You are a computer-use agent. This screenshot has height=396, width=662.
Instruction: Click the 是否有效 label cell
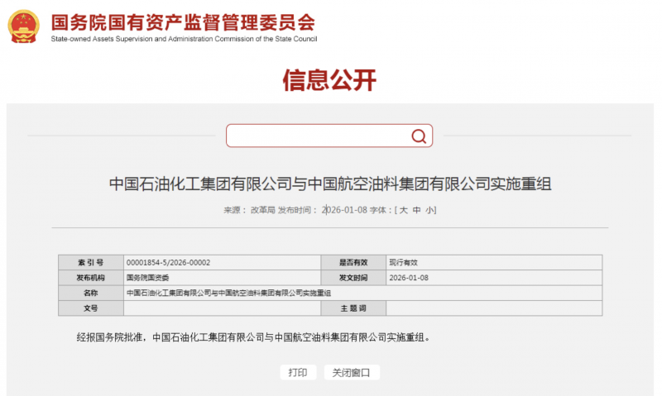coord(353,262)
